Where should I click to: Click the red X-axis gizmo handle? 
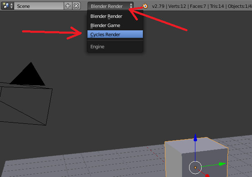pyautogui.click(x=207, y=176)
